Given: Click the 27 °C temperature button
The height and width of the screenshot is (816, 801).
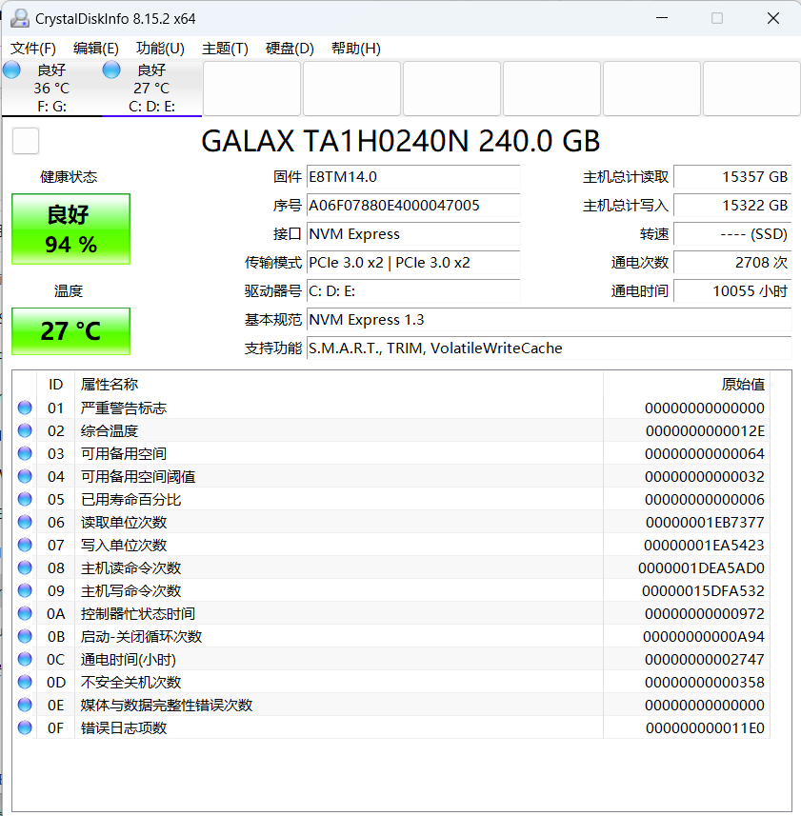Looking at the screenshot, I should tap(70, 331).
